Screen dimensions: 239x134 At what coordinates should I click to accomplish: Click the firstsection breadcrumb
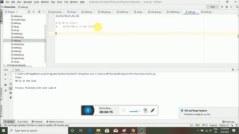tap(10, 7)
